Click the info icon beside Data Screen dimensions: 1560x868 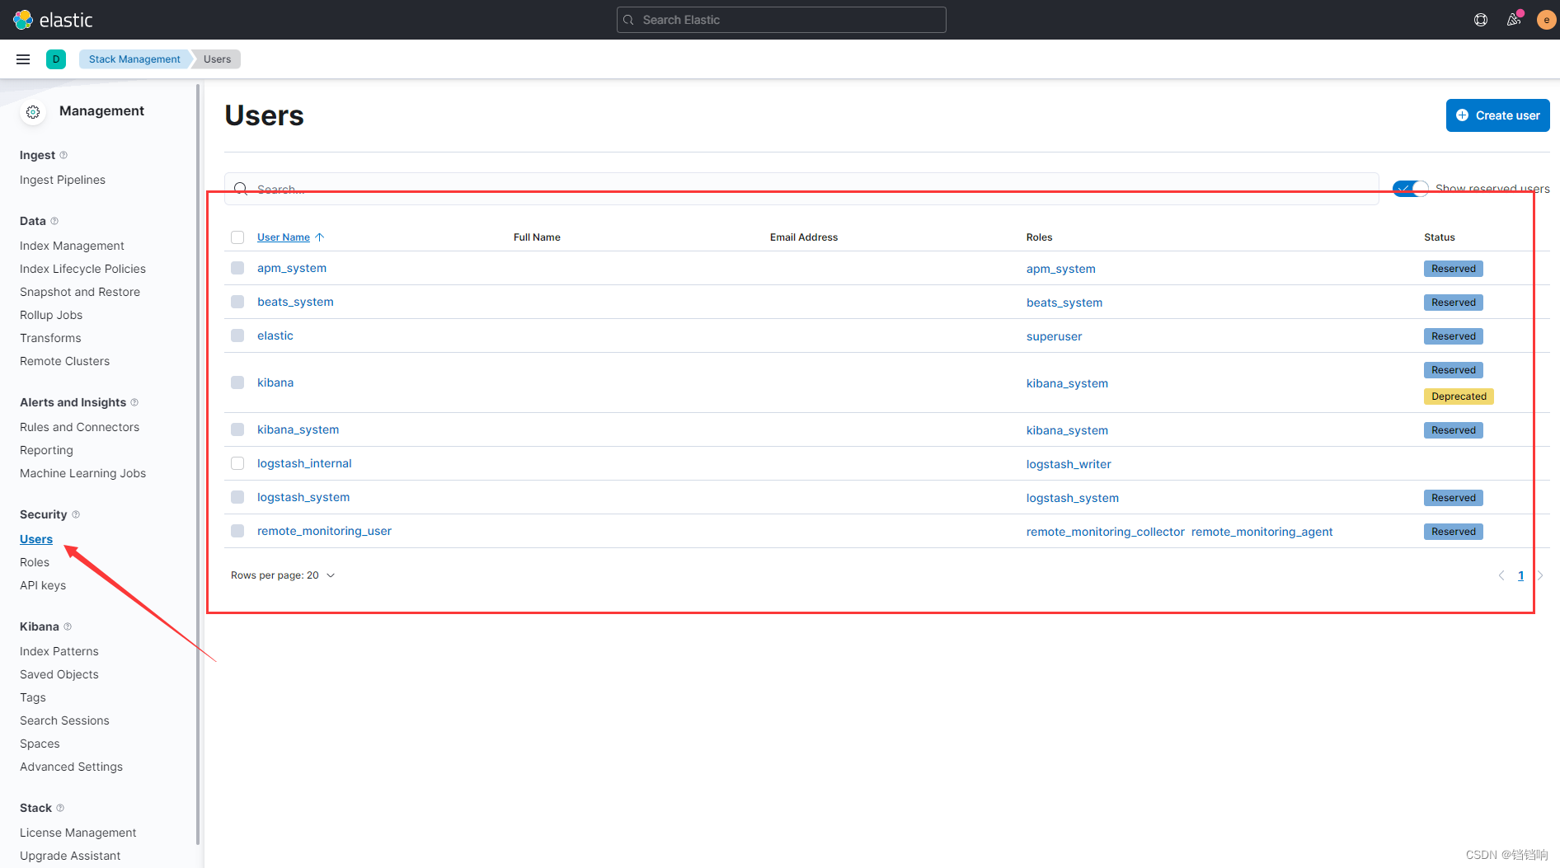54,221
